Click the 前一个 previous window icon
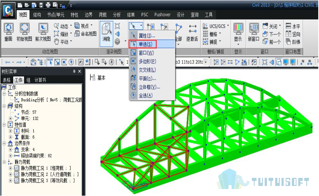This screenshot has height=196, width=319. (x=265, y=42)
